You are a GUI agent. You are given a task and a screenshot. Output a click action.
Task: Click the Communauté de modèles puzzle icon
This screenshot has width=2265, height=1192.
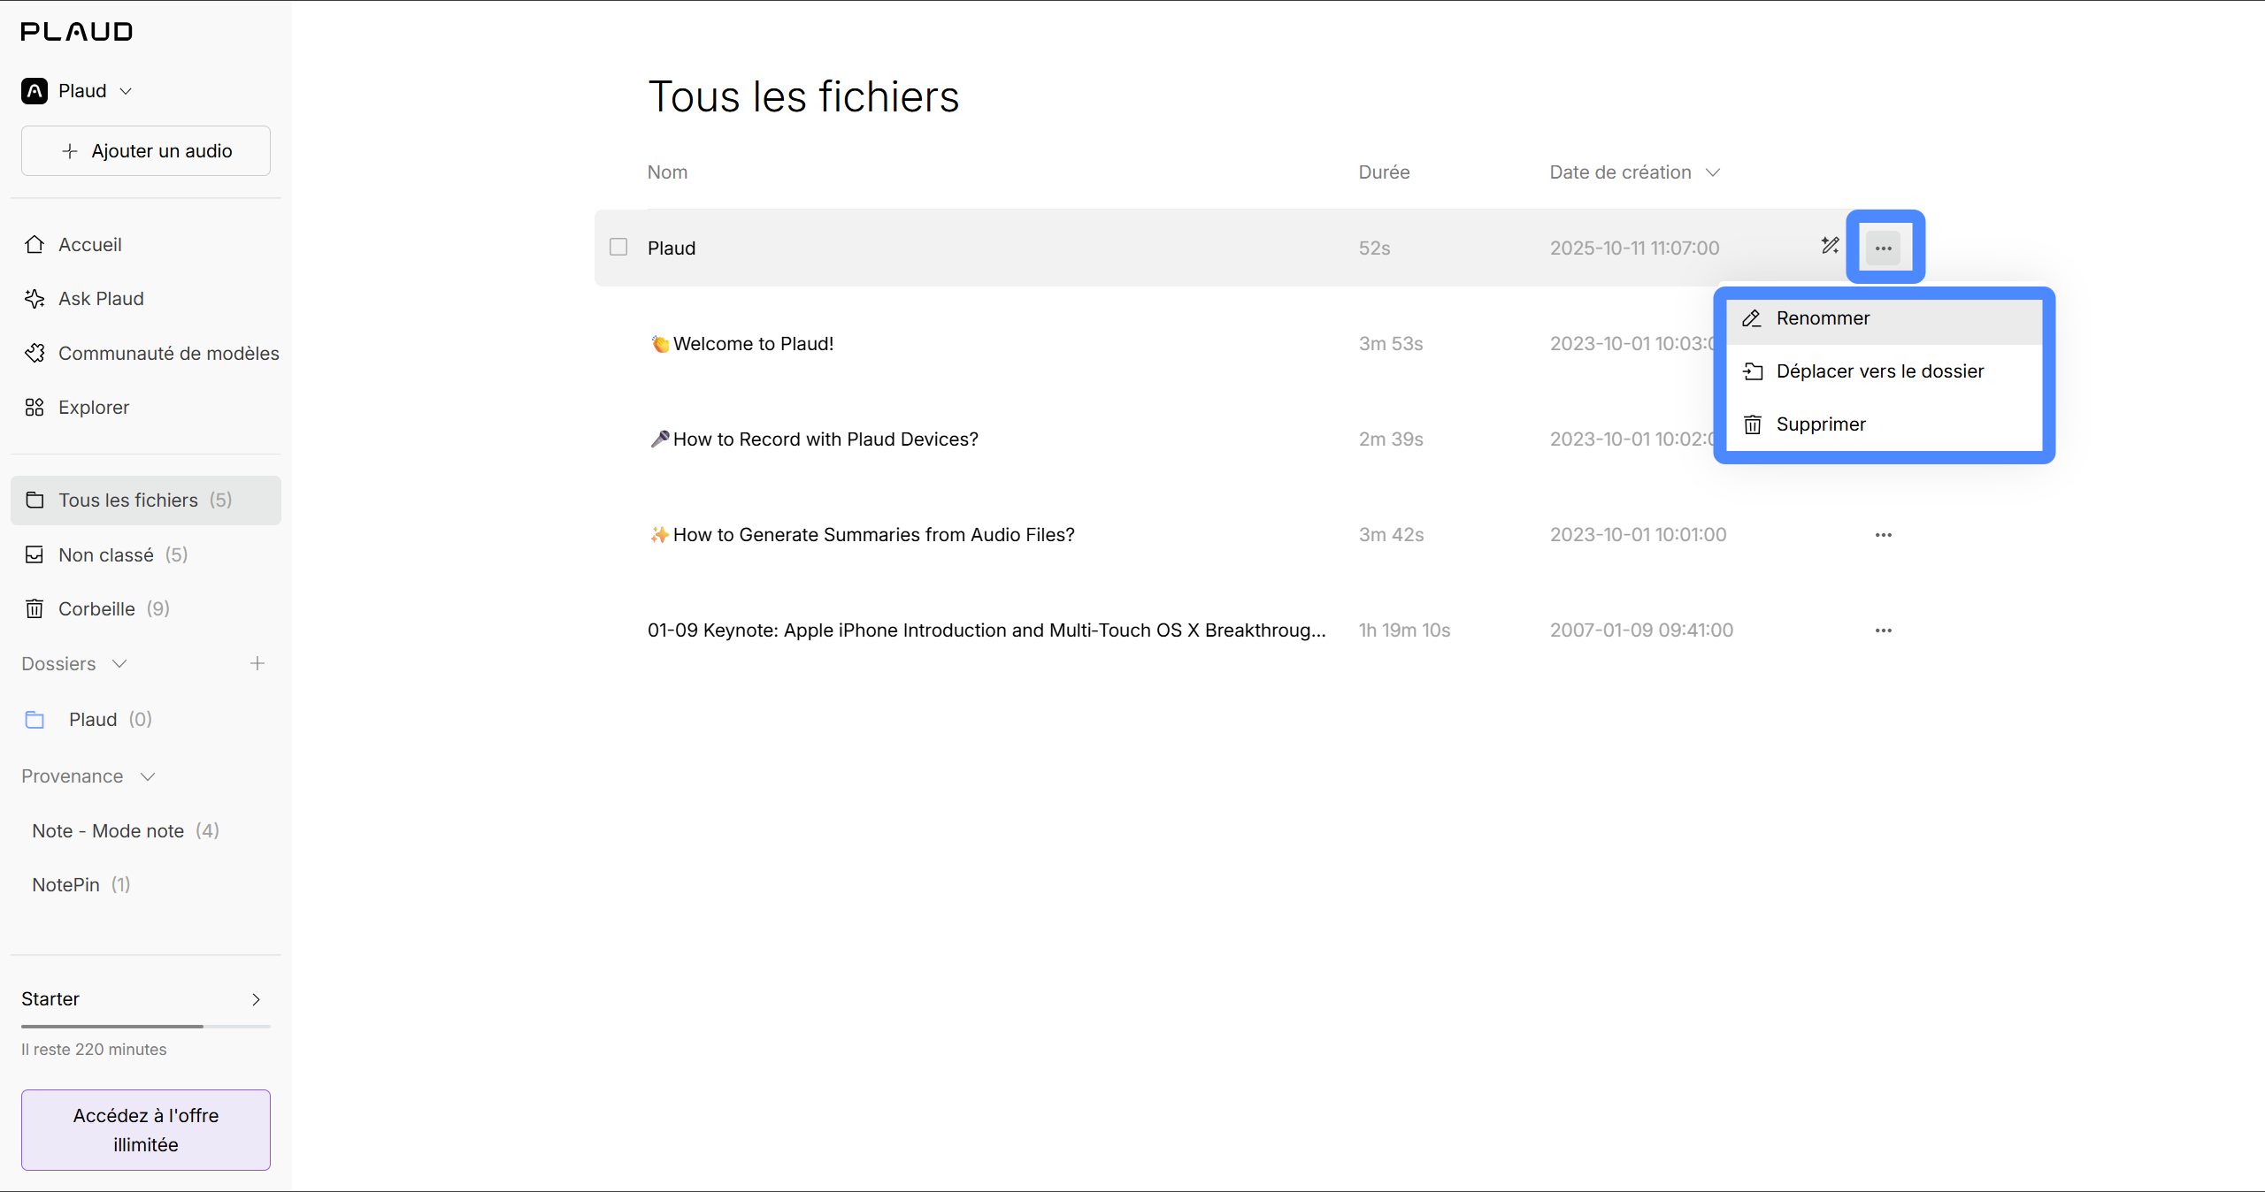[35, 353]
